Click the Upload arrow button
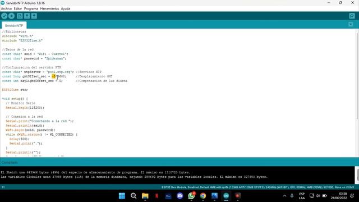The height and width of the screenshot is (202, 359). coord(11,16)
